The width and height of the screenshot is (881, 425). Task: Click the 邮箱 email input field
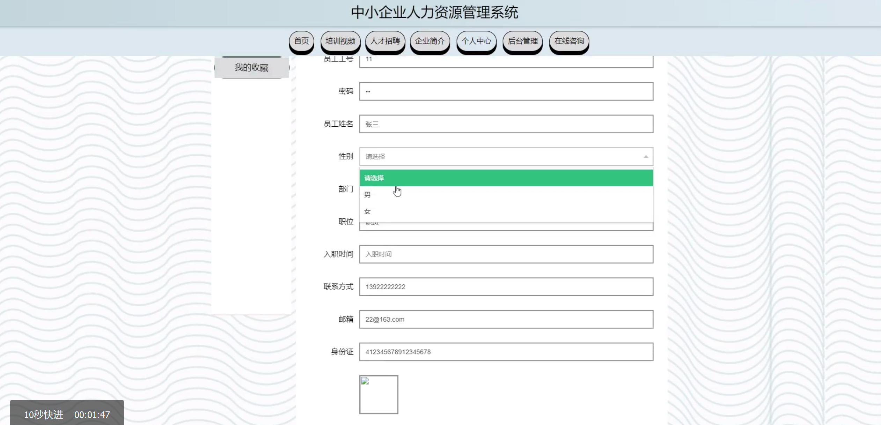point(506,319)
